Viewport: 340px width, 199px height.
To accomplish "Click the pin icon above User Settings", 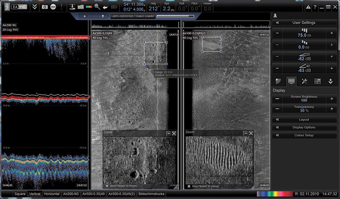I will [275, 16].
